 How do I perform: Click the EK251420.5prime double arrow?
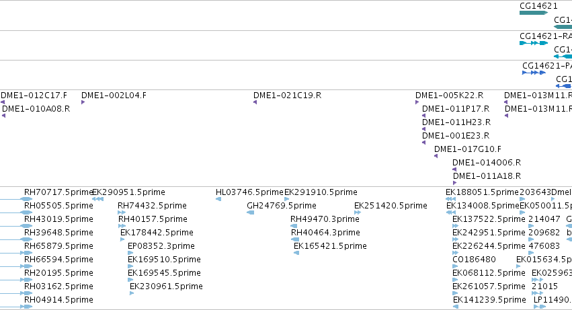point(358,212)
